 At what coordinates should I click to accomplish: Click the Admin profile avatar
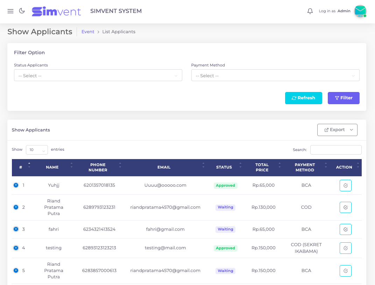click(x=360, y=11)
